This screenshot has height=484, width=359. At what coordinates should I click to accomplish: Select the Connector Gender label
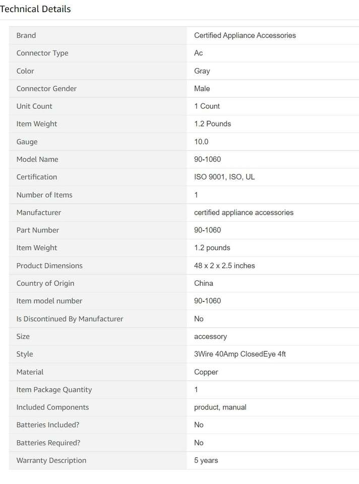(46, 89)
